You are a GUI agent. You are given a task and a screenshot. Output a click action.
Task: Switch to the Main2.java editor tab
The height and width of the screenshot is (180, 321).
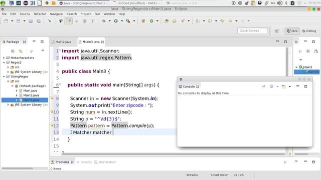coord(62,42)
